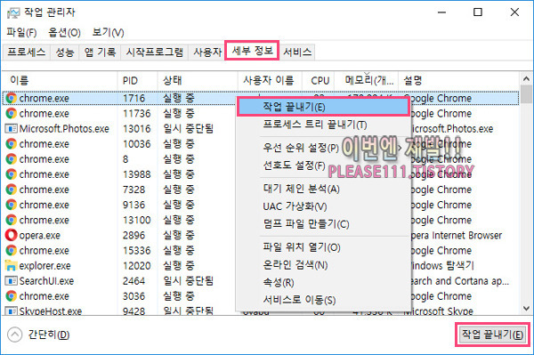Choose 선호도 설정(F) in context menu
Screen dimensions: 534x355
[323, 165]
